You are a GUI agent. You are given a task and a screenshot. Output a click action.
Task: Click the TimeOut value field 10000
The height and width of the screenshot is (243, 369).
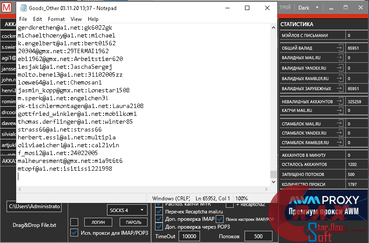click(189, 236)
